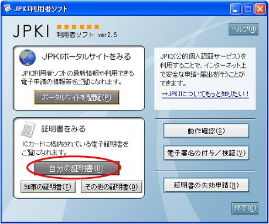
Task: Follow the JPKIについてもっと知りたい link
Action: tap(205, 94)
